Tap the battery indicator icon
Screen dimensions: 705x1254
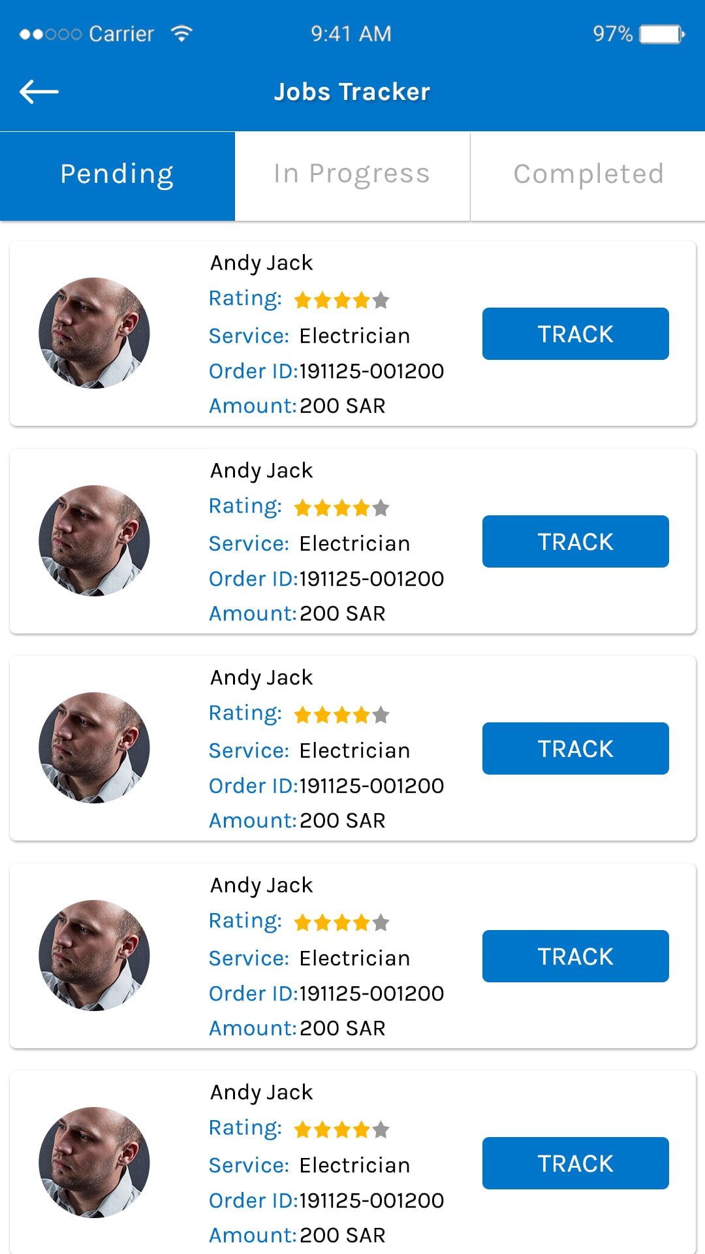tap(662, 34)
